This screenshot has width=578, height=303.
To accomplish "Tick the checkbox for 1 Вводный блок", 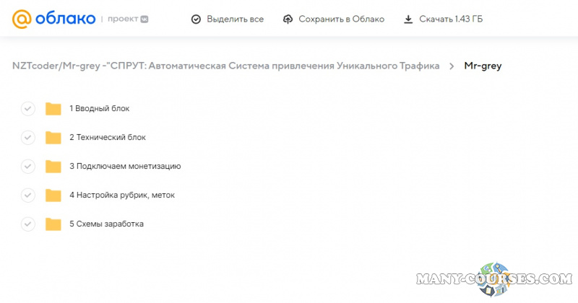I will [x=27, y=109].
